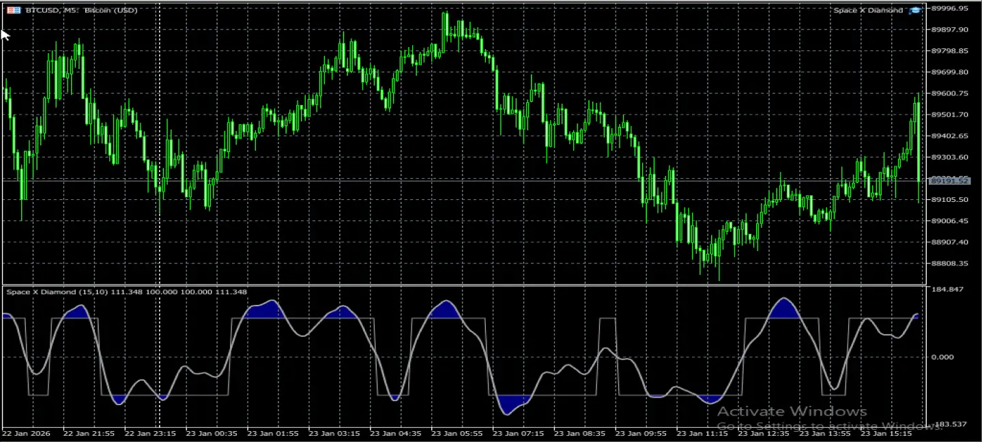Image resolution: width=982 pixels, height=442 pixels.
Task: Click the indicator zero level label 0.000
Action: click(x=942, y=357)
